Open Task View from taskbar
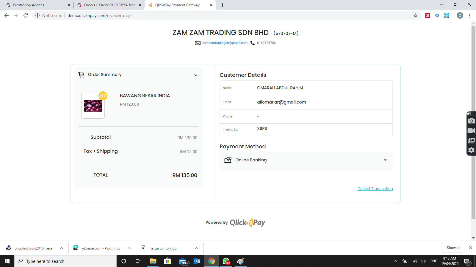 (x=138, y=261)
